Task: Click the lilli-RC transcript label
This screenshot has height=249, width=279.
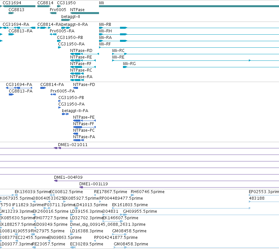Action: (118, 51)
